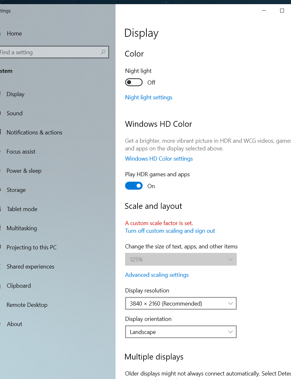
Task: Turn off Play HDR games and apps
Action: click(134, 186)
